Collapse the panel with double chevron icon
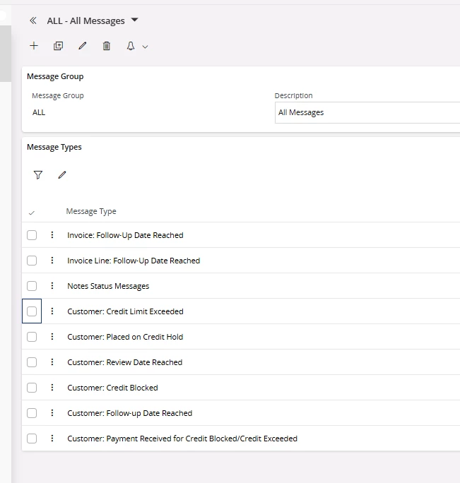Viewport: 460px width, 483px height. [33, 21]
